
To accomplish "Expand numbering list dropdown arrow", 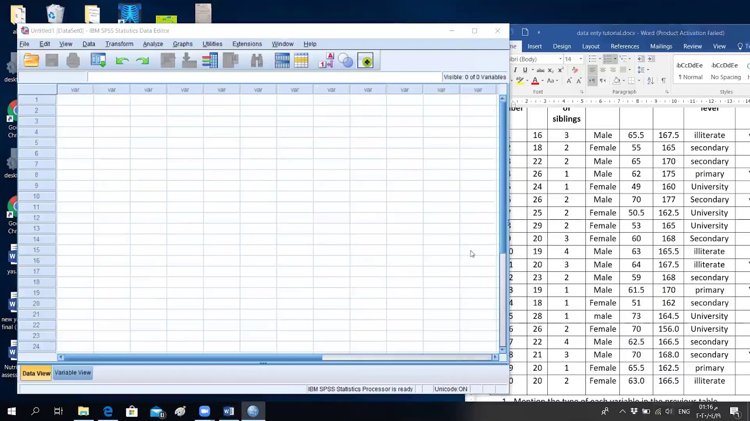I will tap(615, 58).
